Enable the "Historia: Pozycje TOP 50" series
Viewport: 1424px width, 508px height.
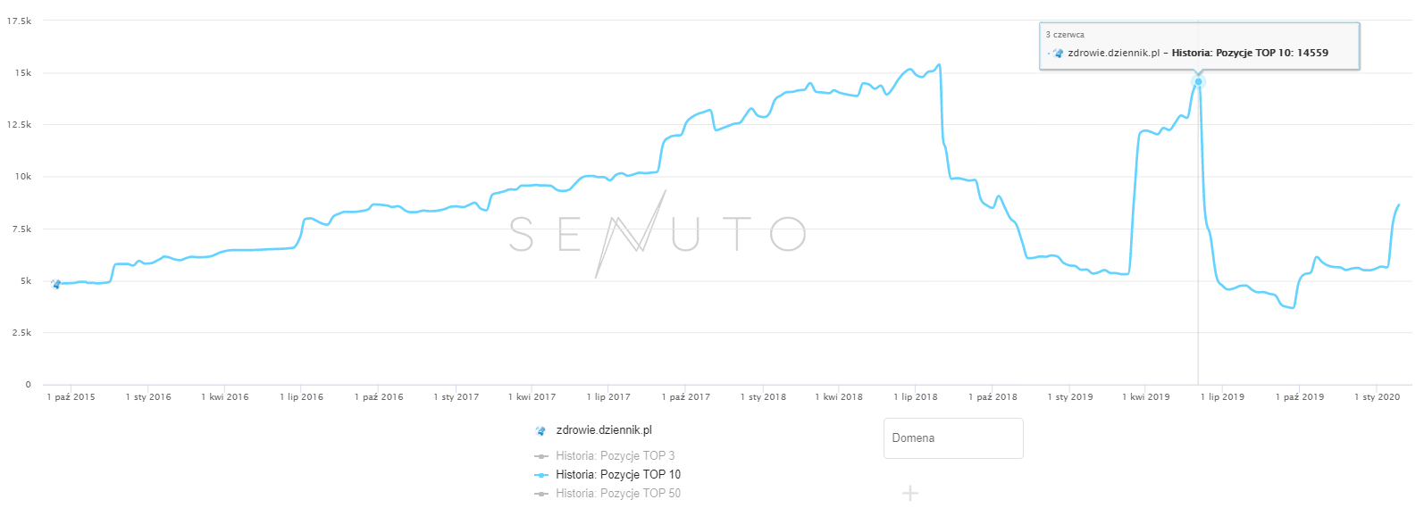617,494
